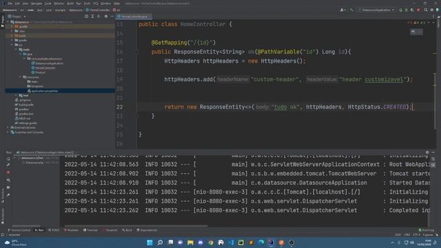Image resolution: width=441 pixels, height=248 pixels.
Task: Click wrench icon in Run panel sidebar
Action: 8,165
